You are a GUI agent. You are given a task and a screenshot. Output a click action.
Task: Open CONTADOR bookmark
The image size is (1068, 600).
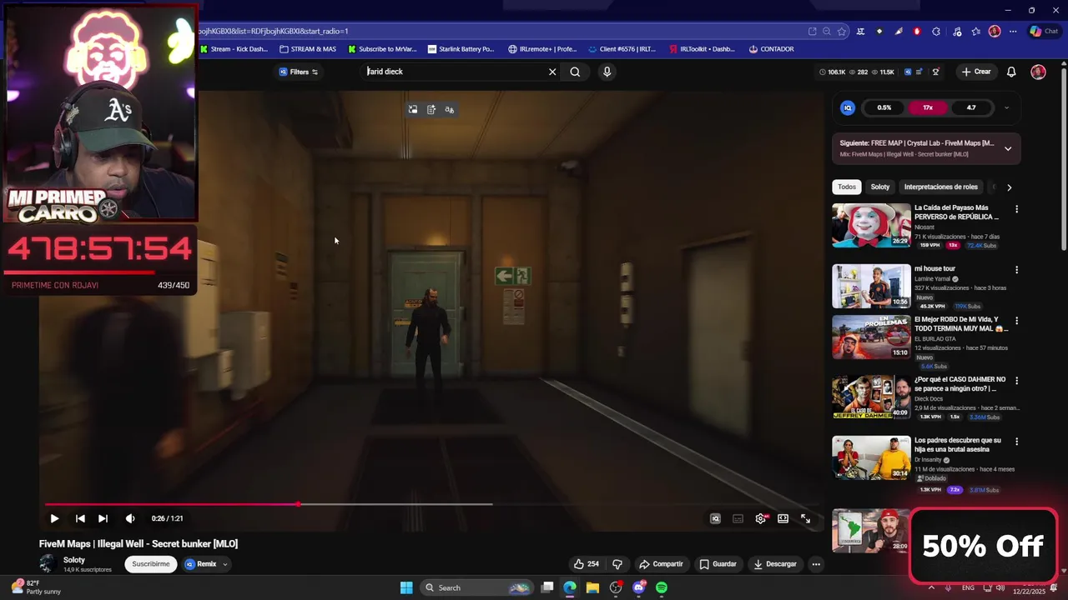pos(771,49)
